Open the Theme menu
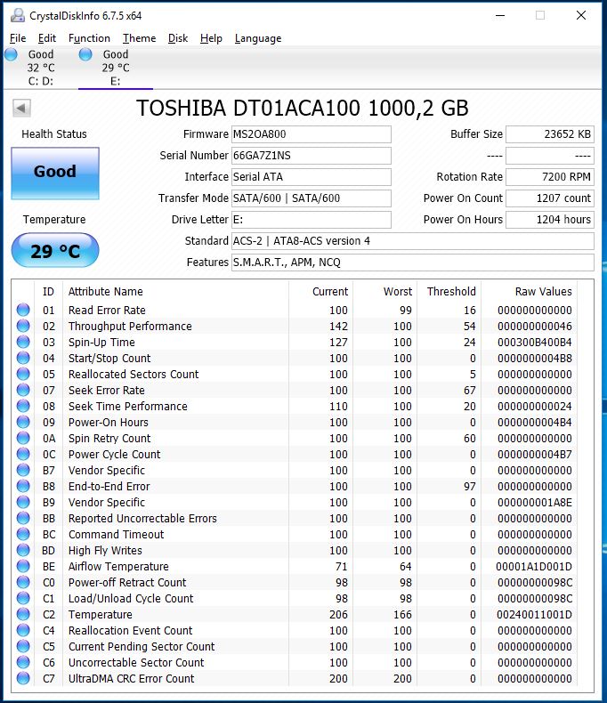Viewport: 607px width, 703px height. tap(140, 38)
